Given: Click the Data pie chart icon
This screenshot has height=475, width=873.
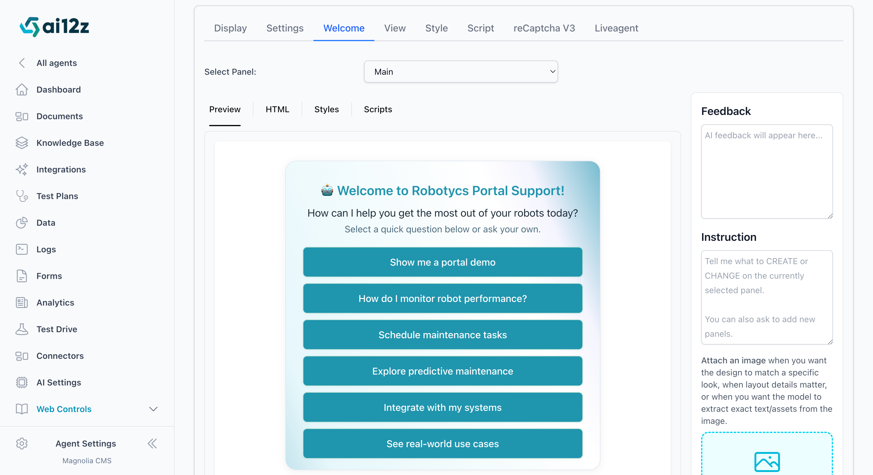Looking at the screenshot, I should point(22,223).
